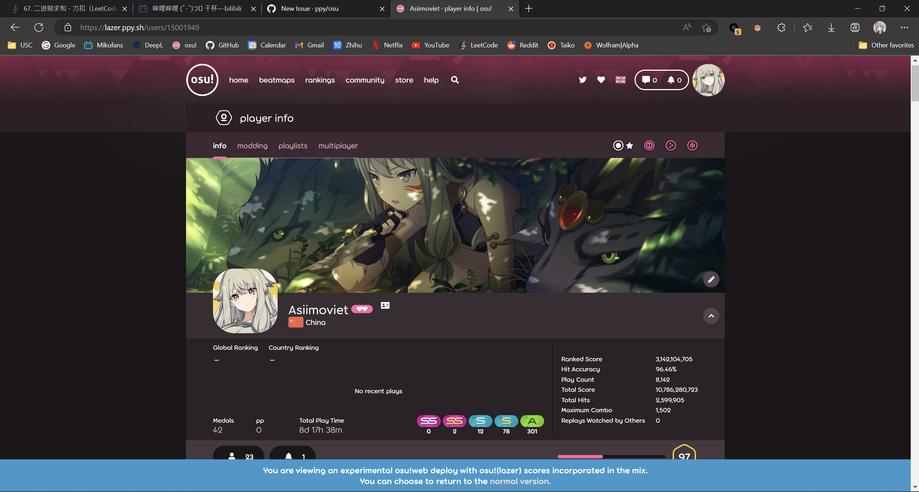Click the edit pencil on the profile cover
This screenshot has width=919, height=492.
(x=711, y=279)
